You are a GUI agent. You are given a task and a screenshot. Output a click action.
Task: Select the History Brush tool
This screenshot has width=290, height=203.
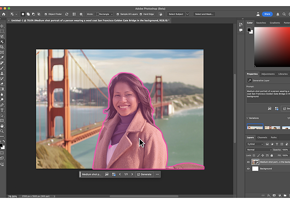click(x=2, y=79)
